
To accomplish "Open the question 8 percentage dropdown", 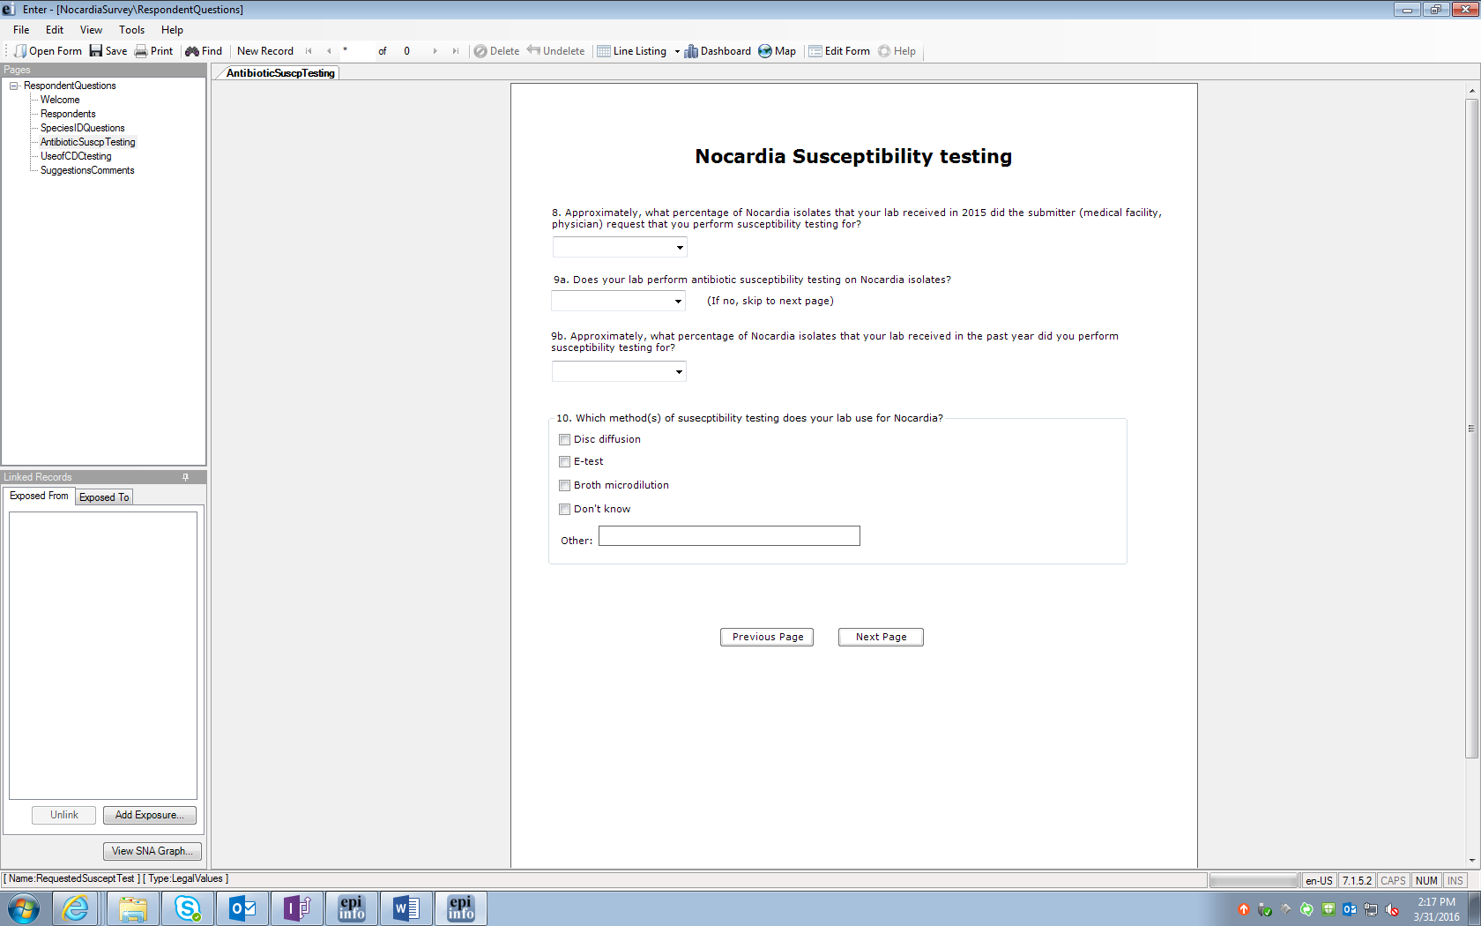I will [x=620, y=247].
